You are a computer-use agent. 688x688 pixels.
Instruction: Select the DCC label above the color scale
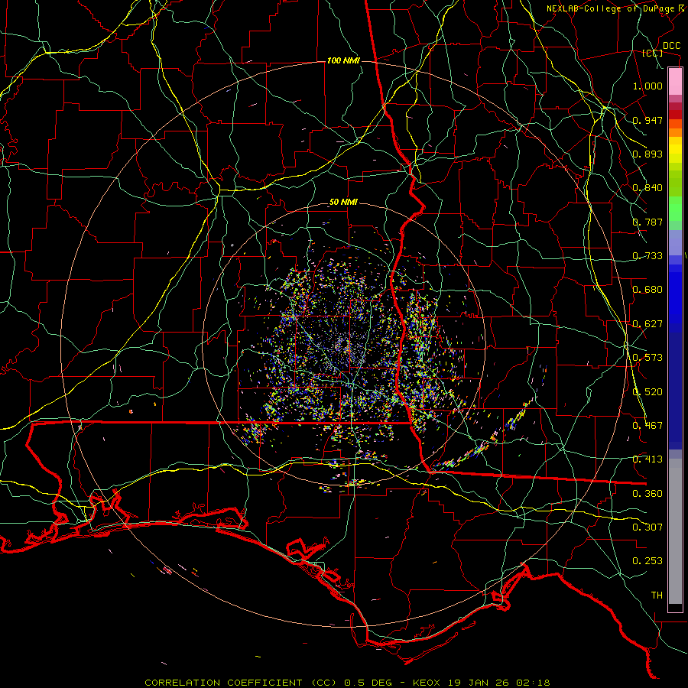coord(671,46)
